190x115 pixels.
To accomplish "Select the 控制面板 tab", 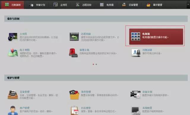I will coord(12,5).
